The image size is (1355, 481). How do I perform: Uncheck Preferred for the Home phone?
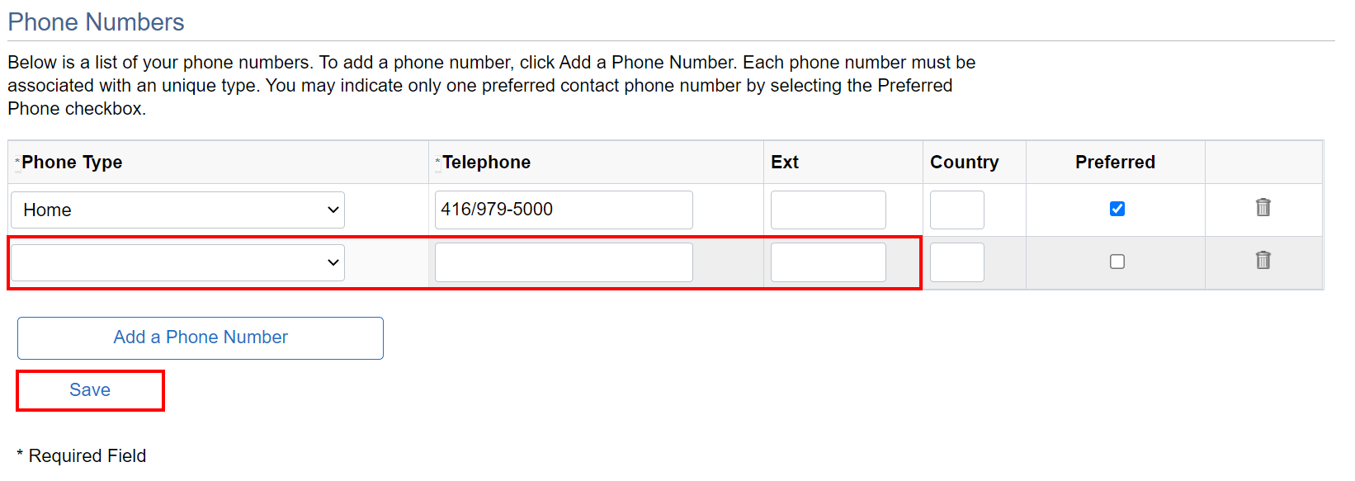1117,209
